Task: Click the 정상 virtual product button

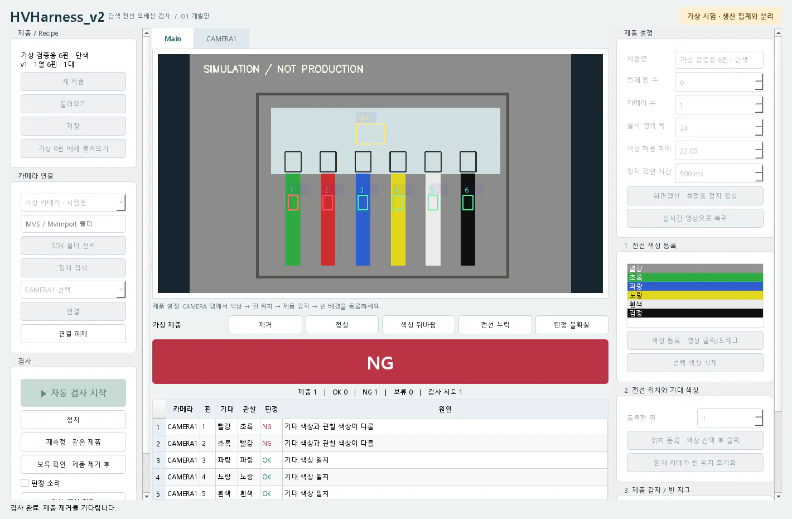Action: pos(342,325)
